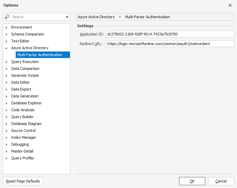The width and height of the screenshot is (237, 188).
Task: Expand the Schema Comparison chevron
Action: pos(6,34)
